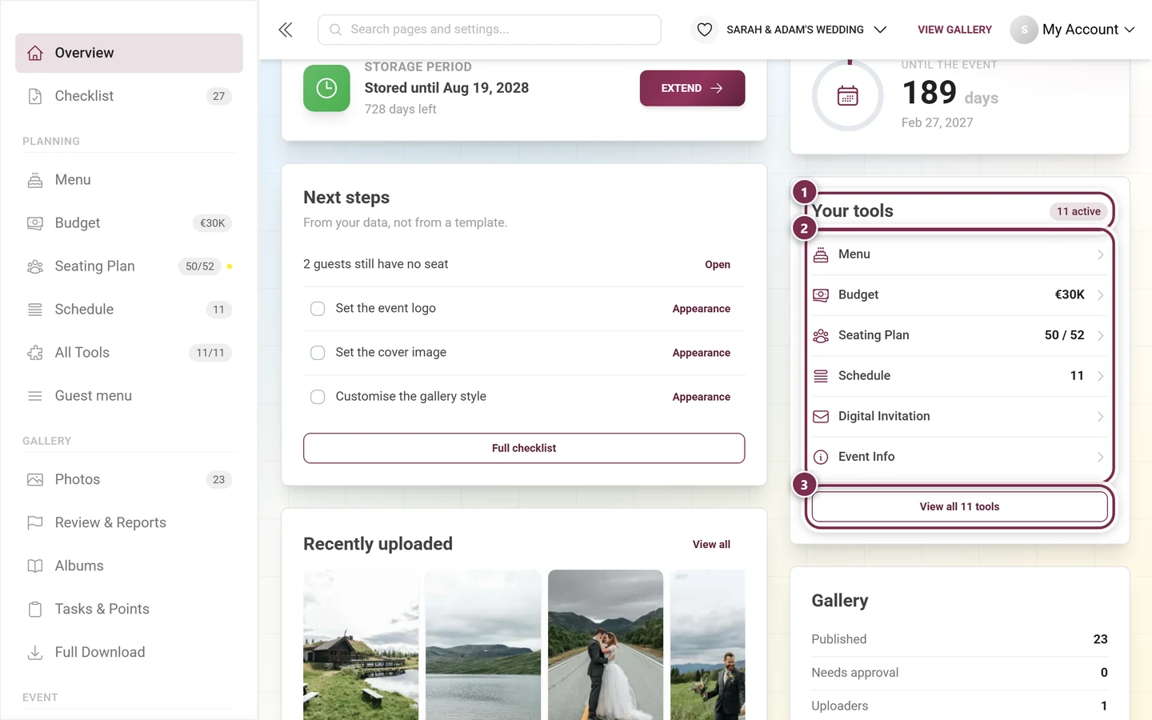Open the Budget €30K row chevron
Screen dimensions: 1152x720
pos(1100,295)
